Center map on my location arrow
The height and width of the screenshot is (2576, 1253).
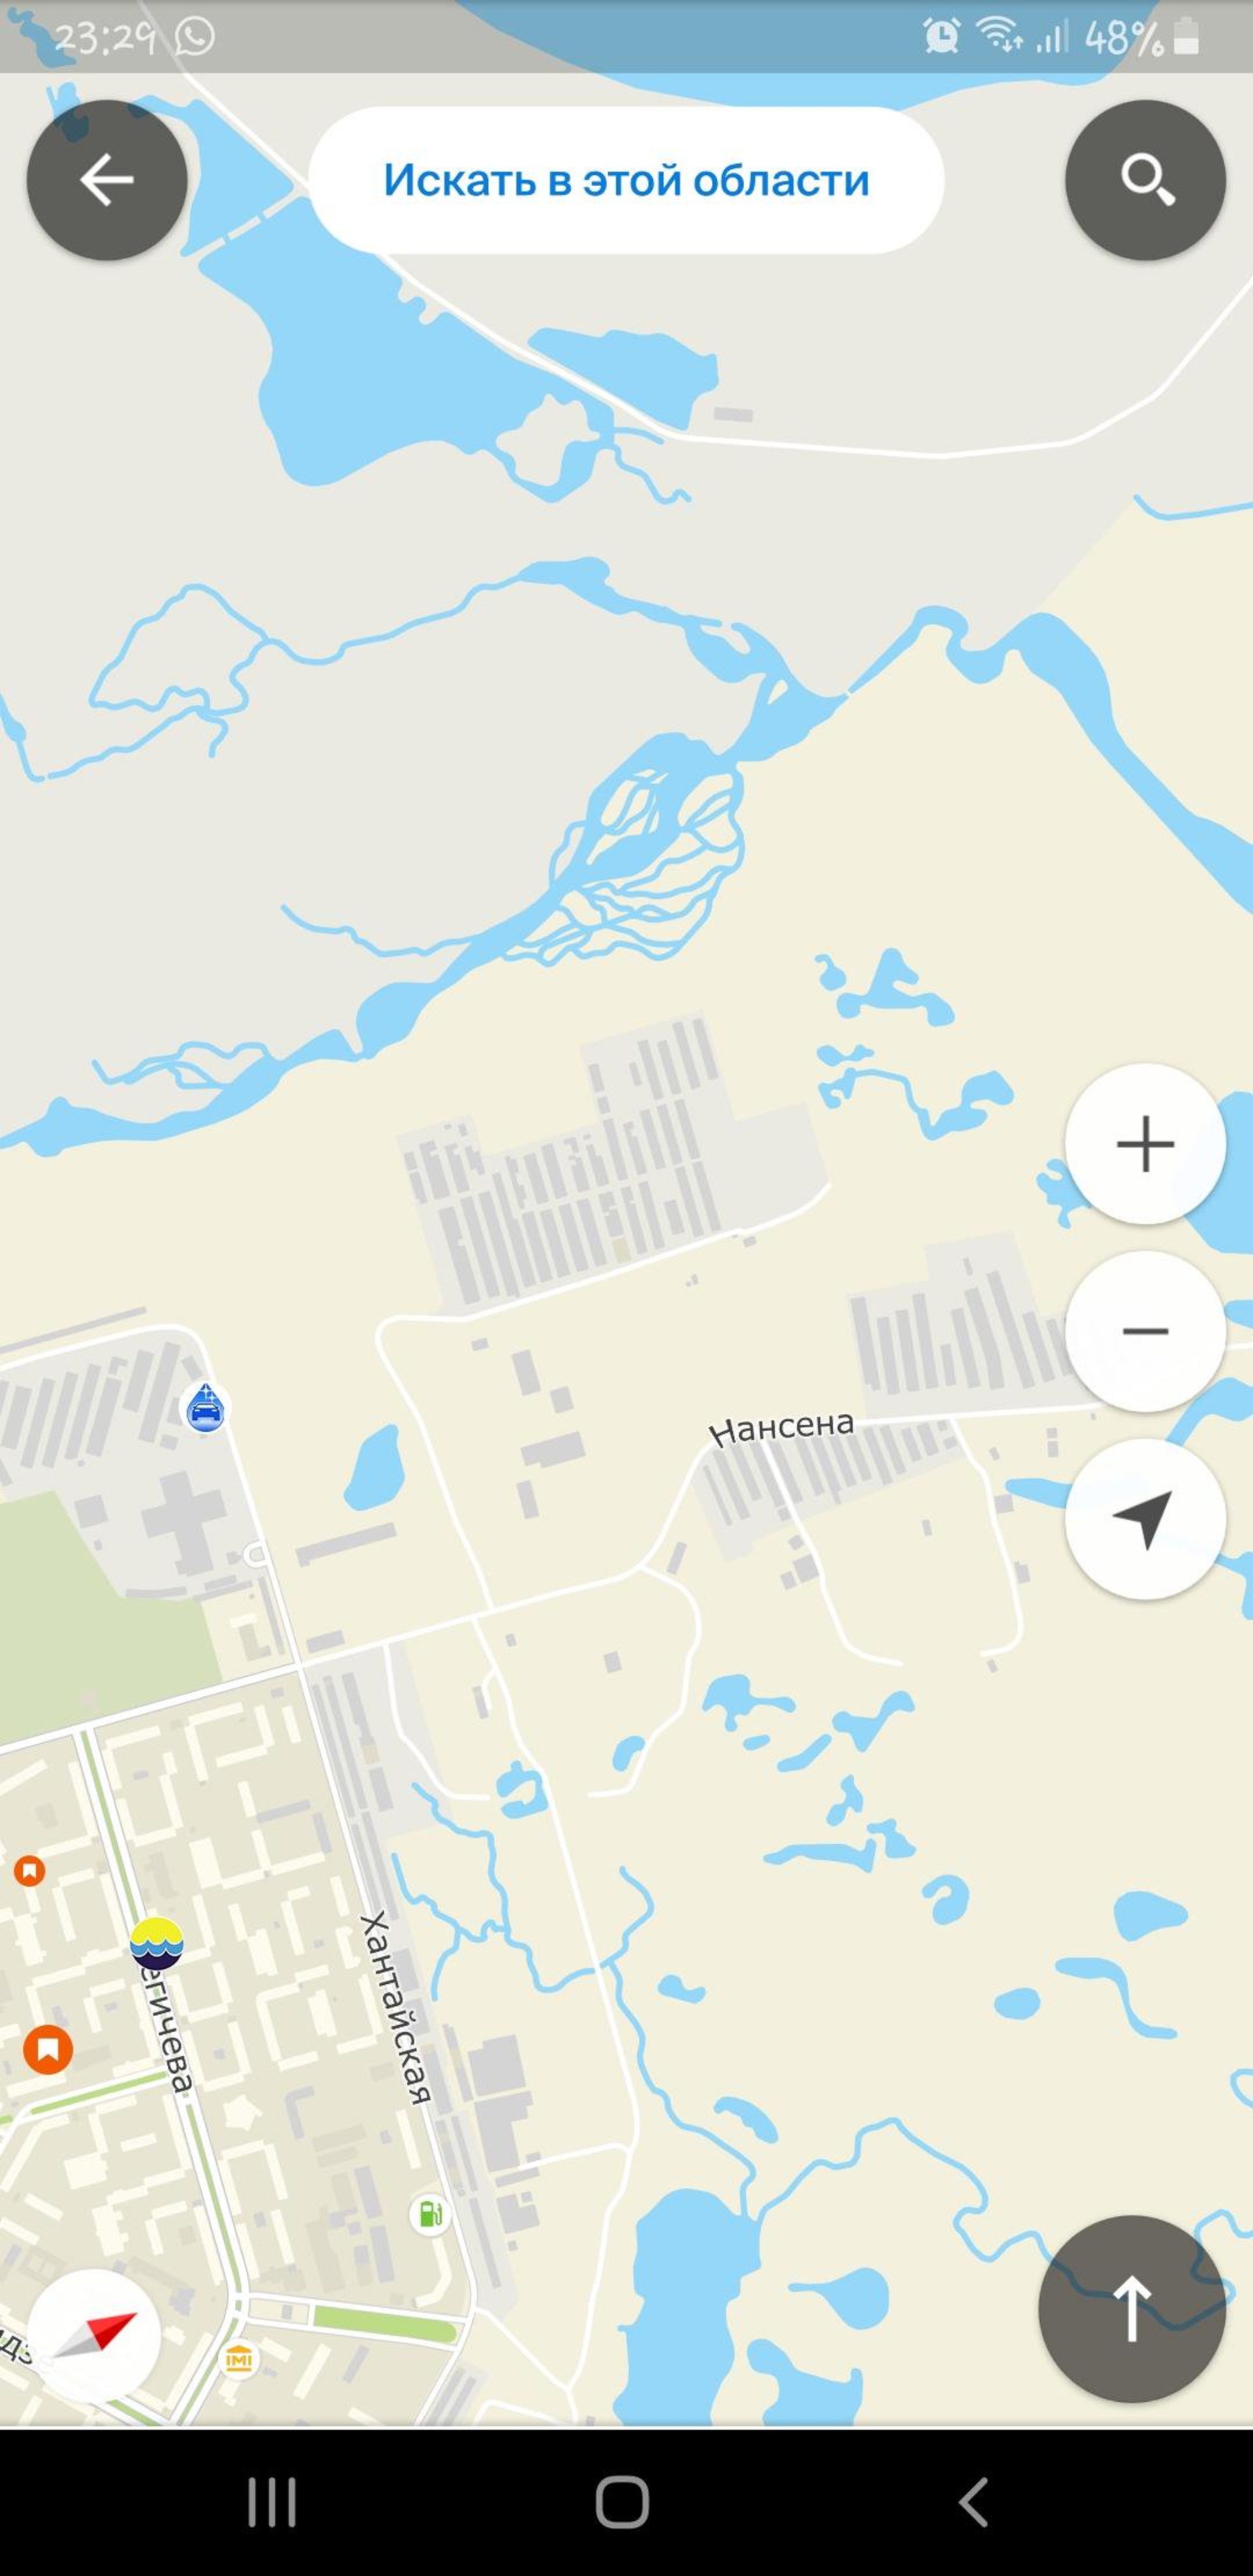click(x=1145, y=1519)
